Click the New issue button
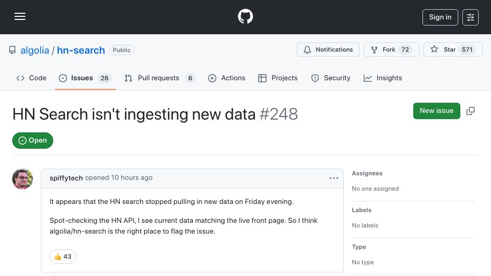Screen dimensions: 491x276 coord(436,111)
